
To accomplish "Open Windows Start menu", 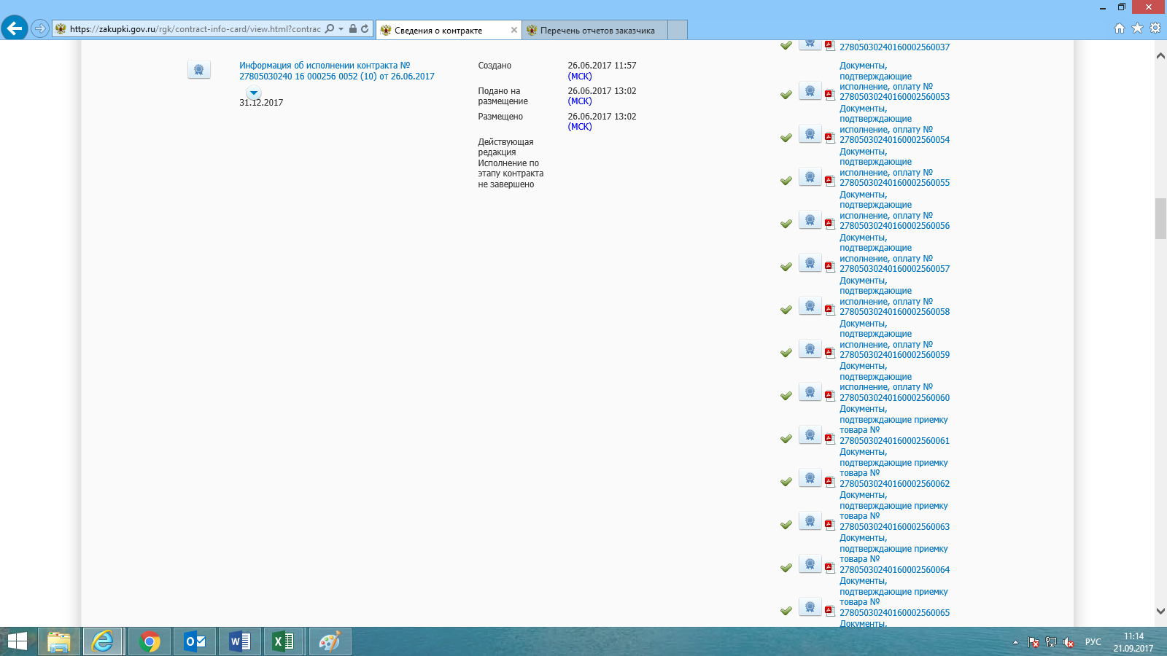I will pyautogui.click(x=18, y=642).
